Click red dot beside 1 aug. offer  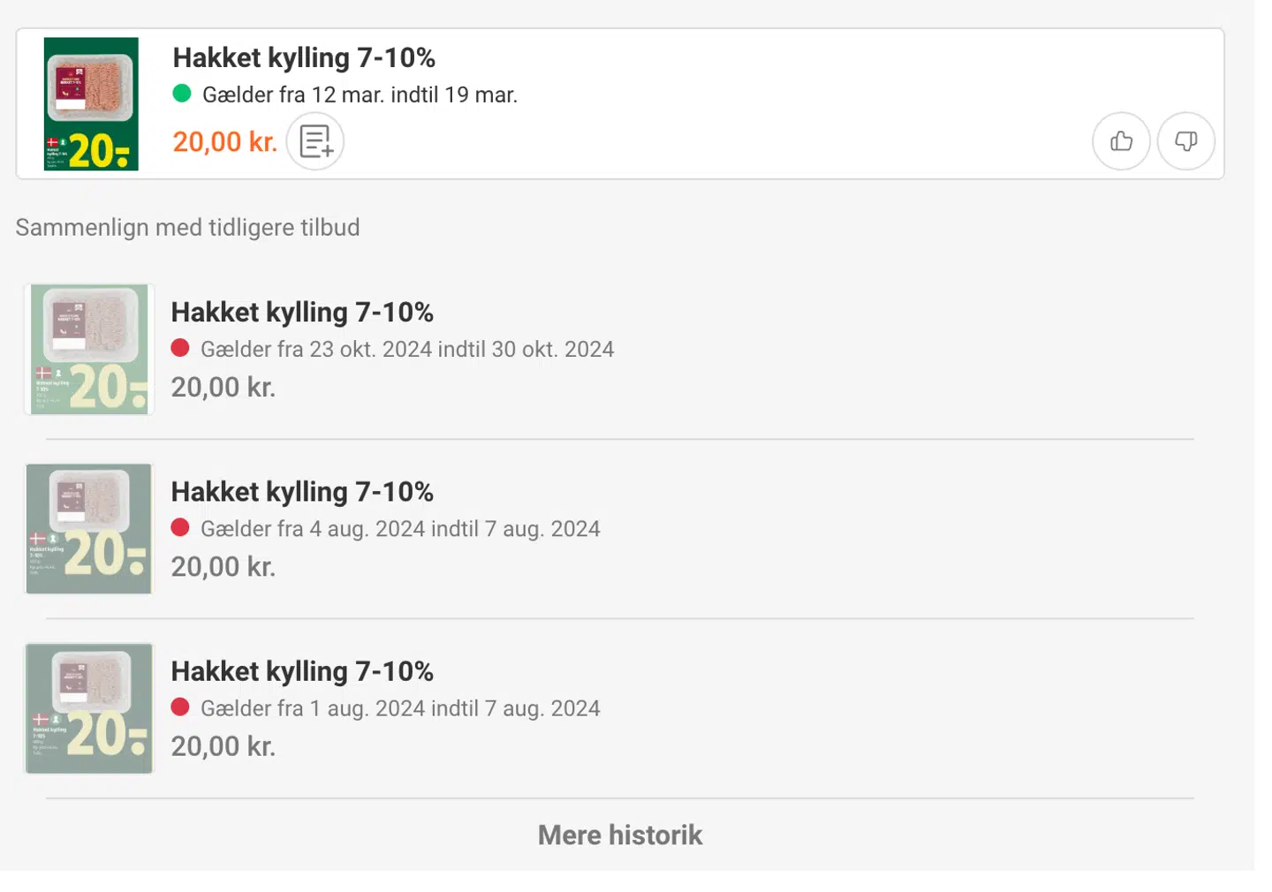tap(180, 707)
